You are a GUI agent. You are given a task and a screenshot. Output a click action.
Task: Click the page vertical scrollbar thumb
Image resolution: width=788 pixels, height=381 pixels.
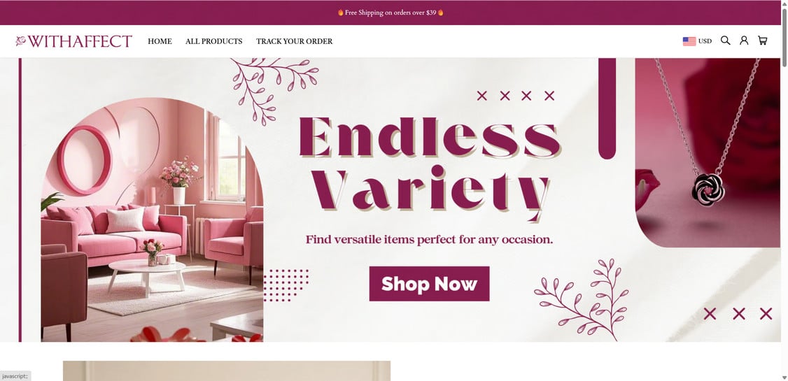pos(785,38)
